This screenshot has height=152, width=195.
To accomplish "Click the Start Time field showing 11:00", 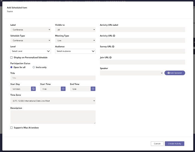I will 51,89.
